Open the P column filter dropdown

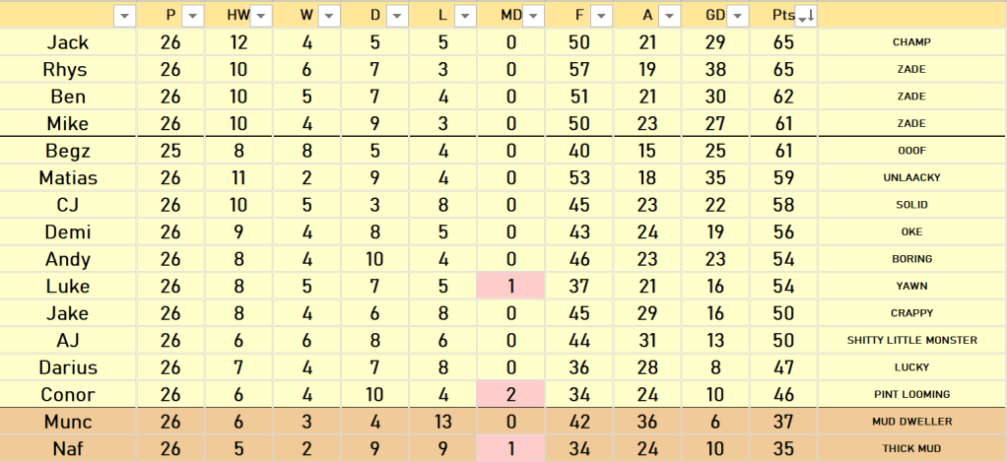click(x=192, y=16)
